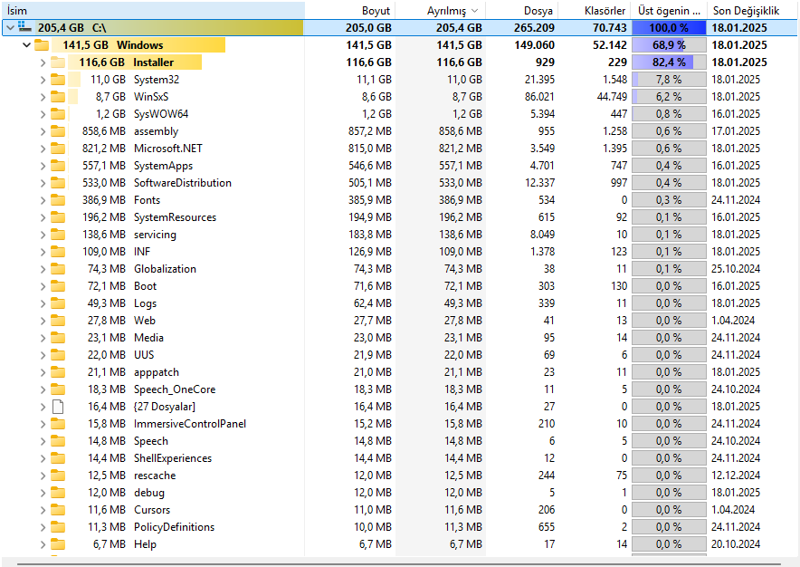The width and height of the screenshot is (800, 567).
Task: Click the {27 Dosyalar} file icon
Action: (58, 407)
